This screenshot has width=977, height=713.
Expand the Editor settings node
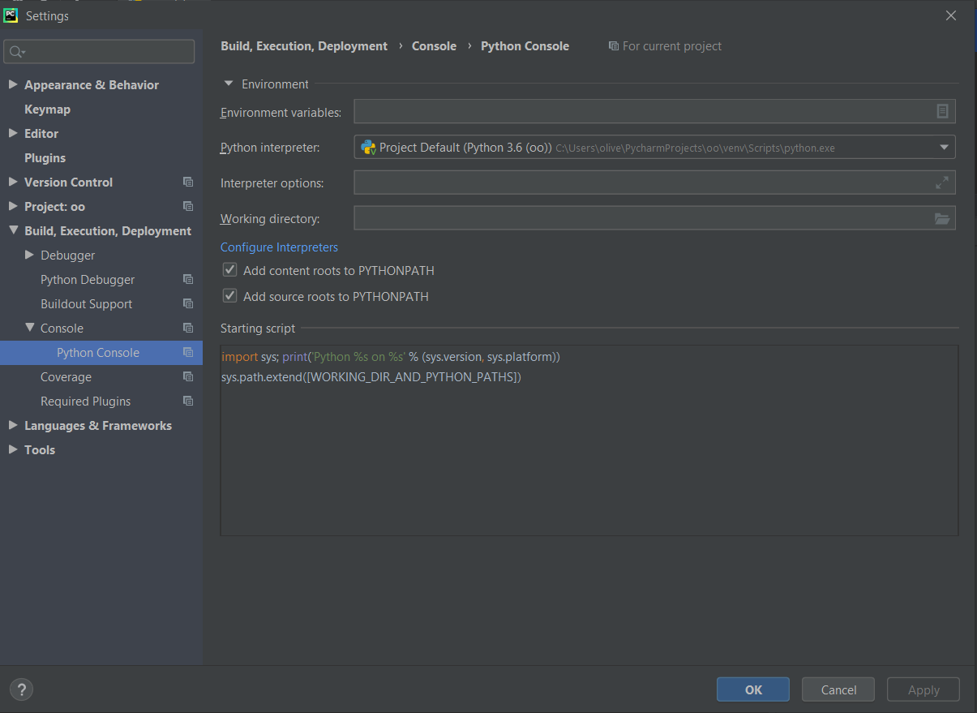coord(13,133)
